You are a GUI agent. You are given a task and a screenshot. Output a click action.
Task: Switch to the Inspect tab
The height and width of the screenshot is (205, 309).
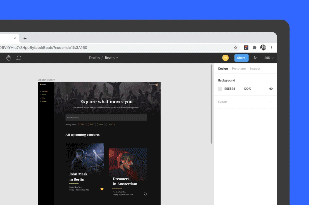pos(255,69)
